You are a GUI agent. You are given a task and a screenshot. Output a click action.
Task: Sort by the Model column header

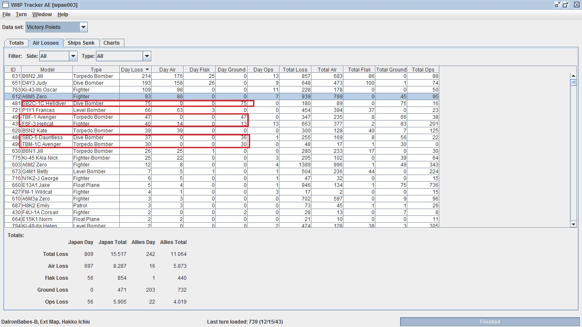point(47,69)
